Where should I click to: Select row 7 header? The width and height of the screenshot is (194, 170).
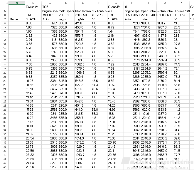pos(4,19)
